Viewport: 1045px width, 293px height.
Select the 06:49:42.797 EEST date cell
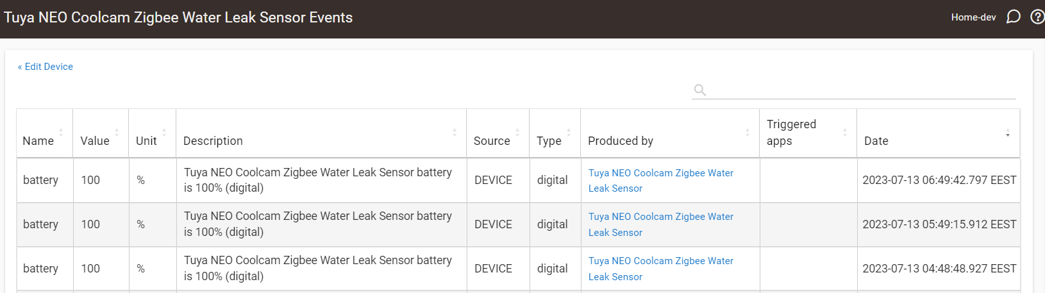pos(939,180)
